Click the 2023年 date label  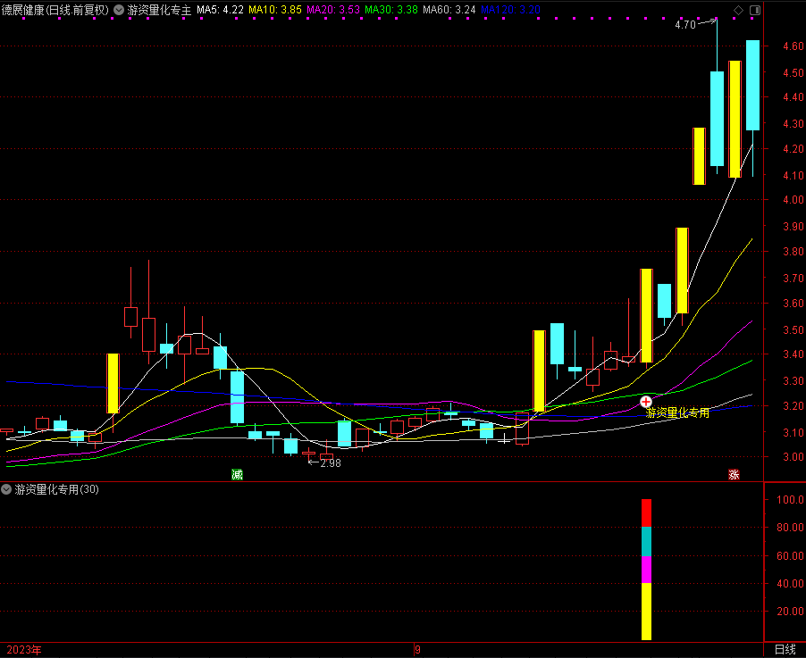pos(23,650)
